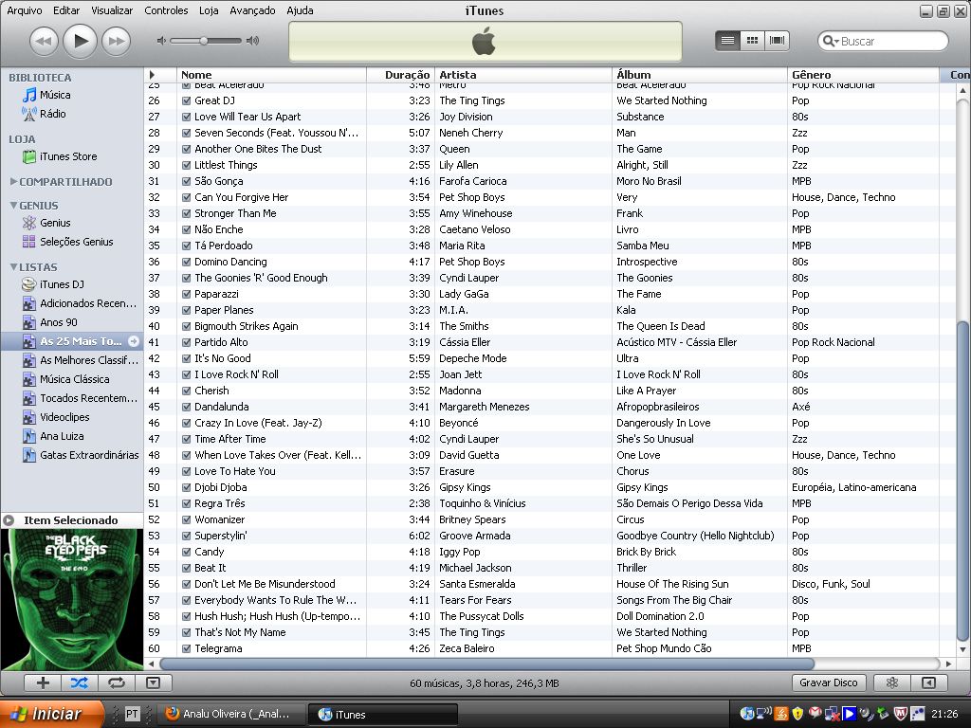Switch to Cover Flow view icon
Viewport: 971px width, 728px height.
[x=778, y=41]
